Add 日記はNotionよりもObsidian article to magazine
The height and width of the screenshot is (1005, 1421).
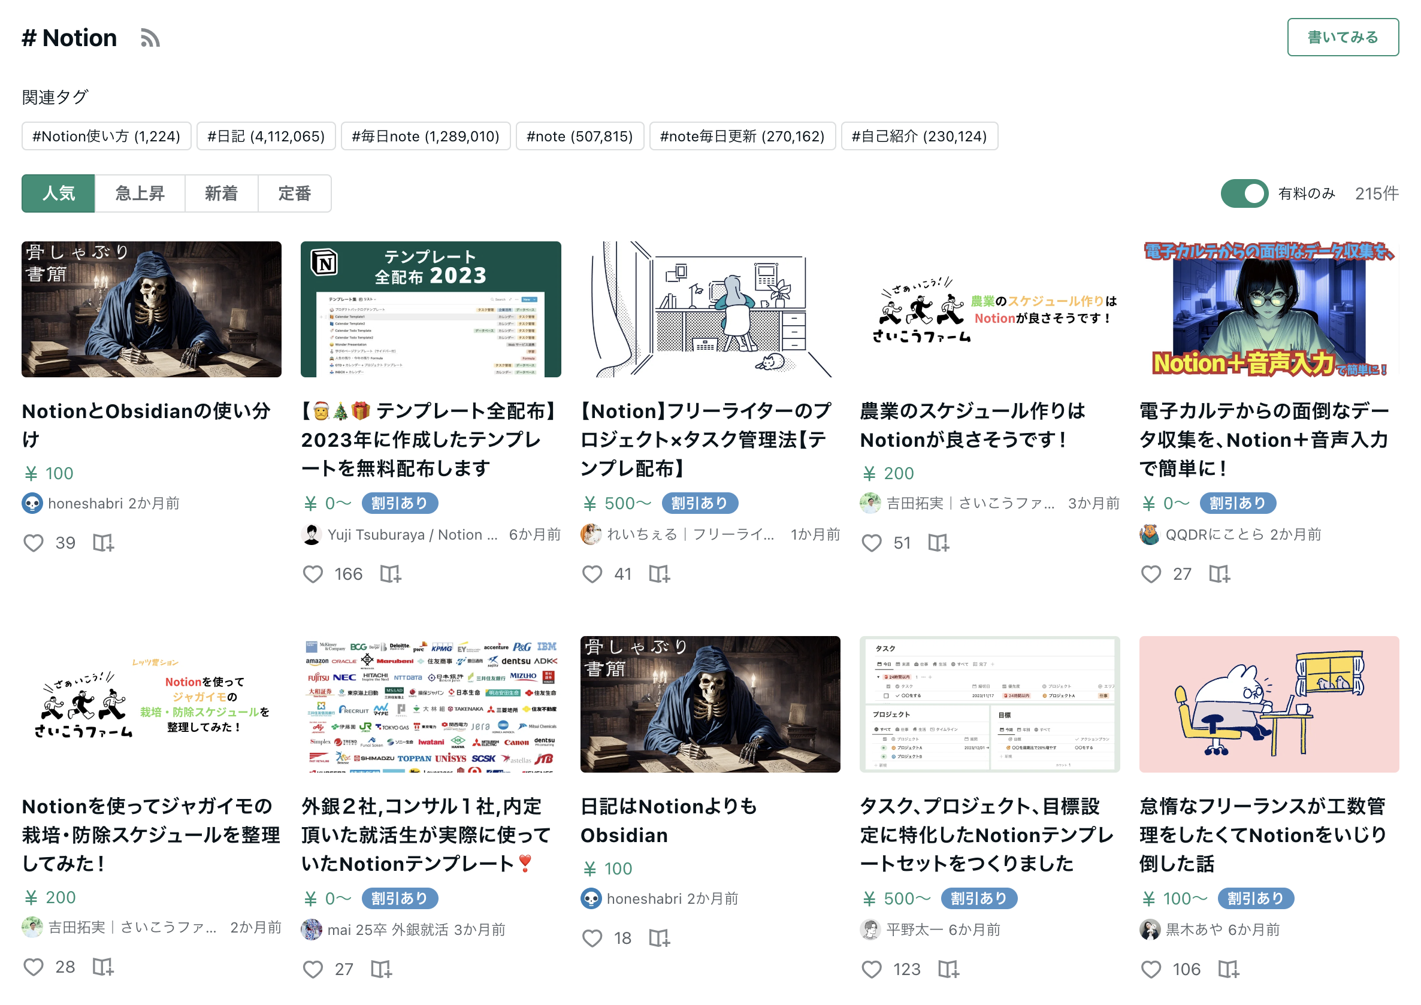659,937
